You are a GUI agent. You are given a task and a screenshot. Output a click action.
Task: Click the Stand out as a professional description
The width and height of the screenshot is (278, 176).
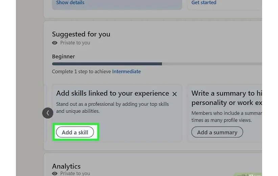pyautogui.click(x=112, y=108)
